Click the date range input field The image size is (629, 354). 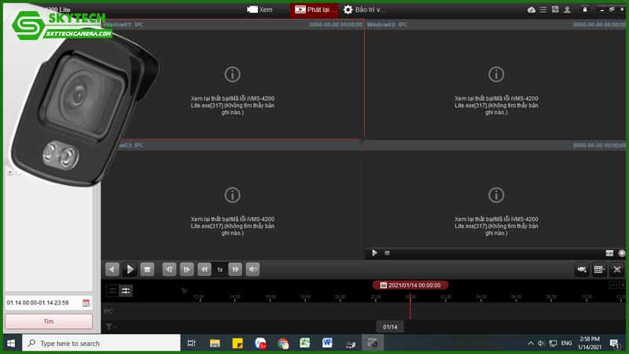pyautogui.click(x=41, y=302)
